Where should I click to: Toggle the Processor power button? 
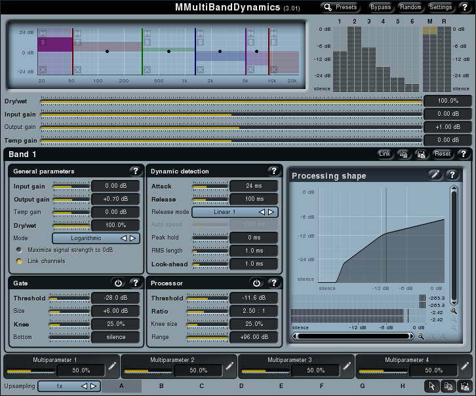point(256,283)
